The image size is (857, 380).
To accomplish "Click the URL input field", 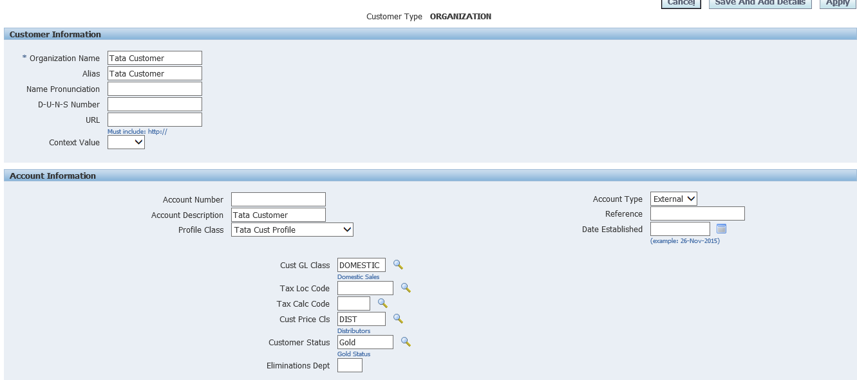I will click(155, 120).
